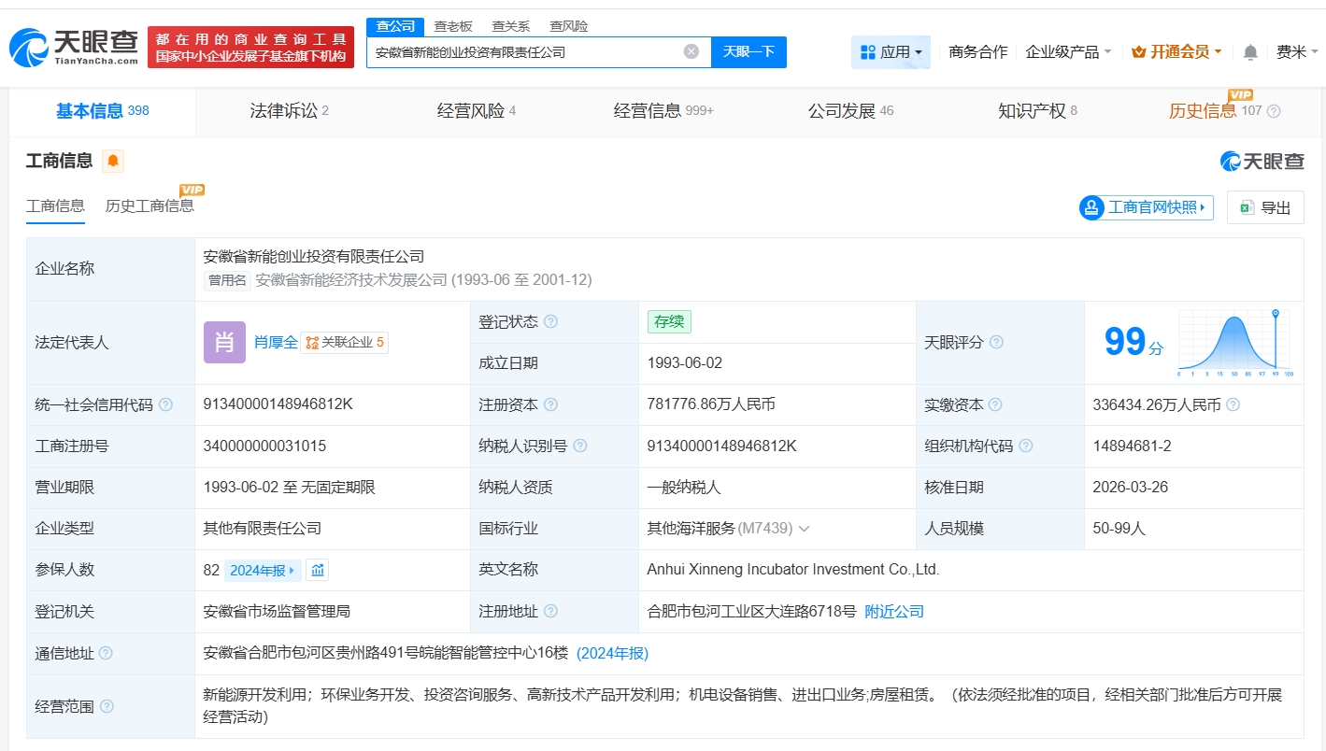Open the trend chart icon next to 2024年报

318,570
